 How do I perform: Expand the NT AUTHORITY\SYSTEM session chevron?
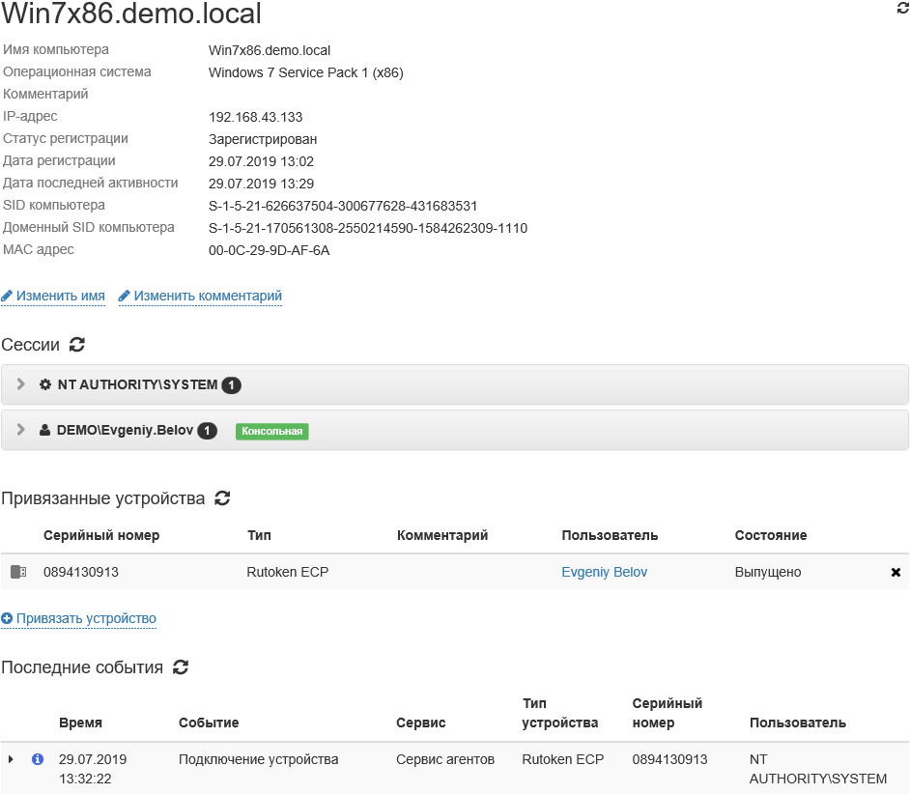pyautogui.click(x=21, y=384)
